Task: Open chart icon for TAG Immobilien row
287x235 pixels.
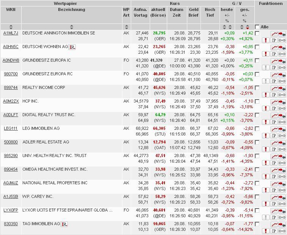Action: (x=274, y=224)
